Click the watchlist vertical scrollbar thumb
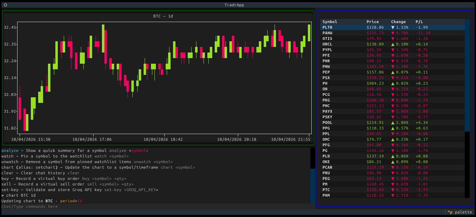The image size is (476, 217). click(467, 75)
